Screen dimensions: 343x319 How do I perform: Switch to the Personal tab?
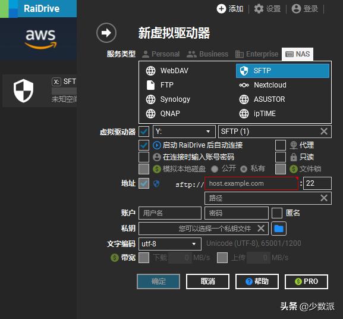(161, 54)
